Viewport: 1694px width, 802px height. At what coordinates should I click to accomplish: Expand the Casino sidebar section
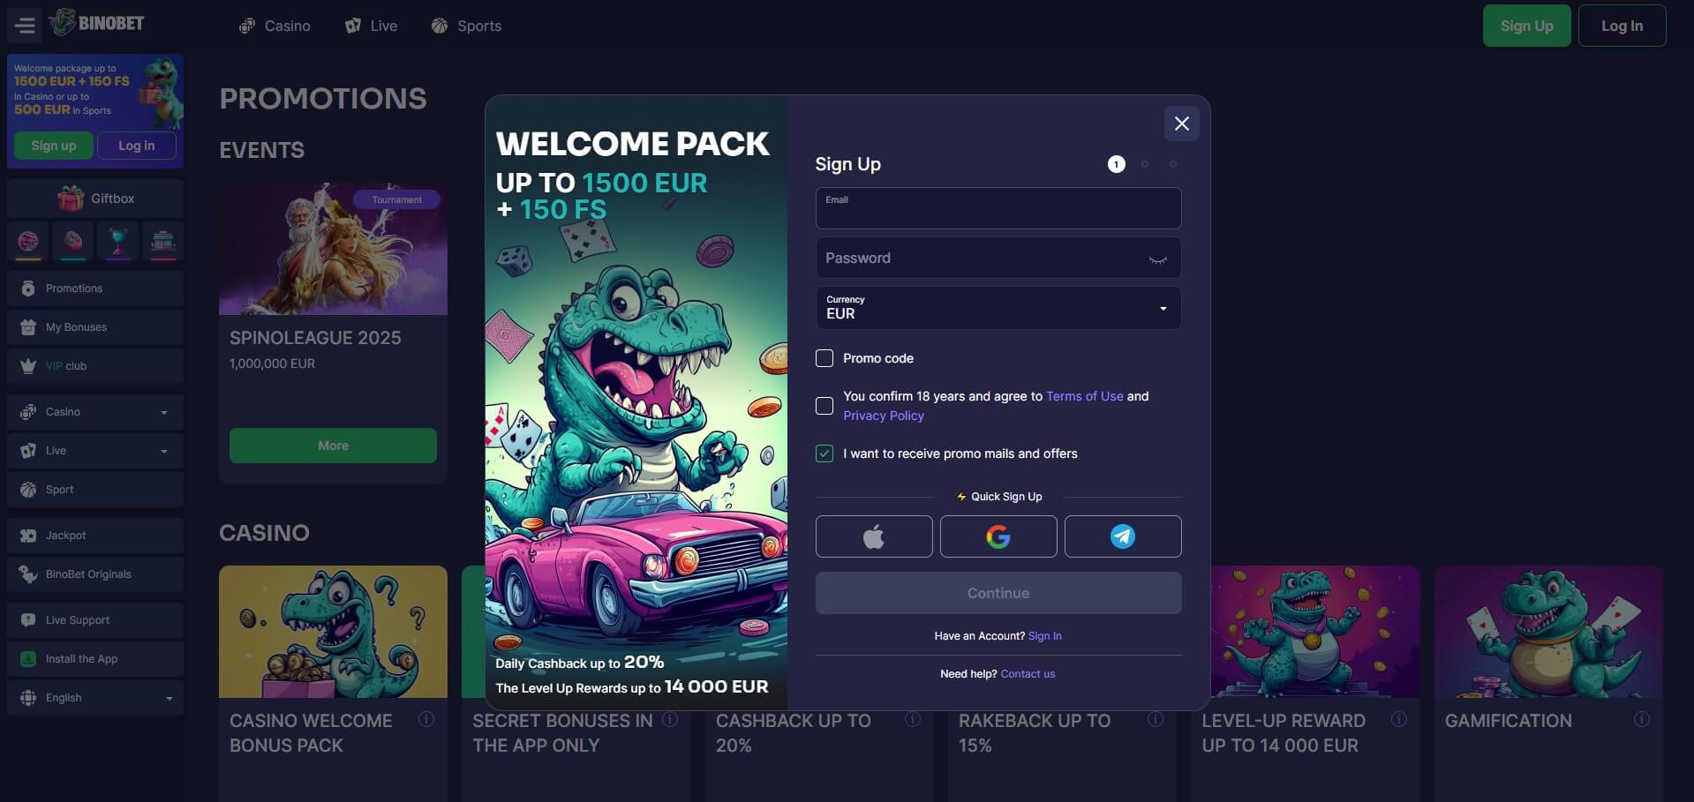coord(95,412)
